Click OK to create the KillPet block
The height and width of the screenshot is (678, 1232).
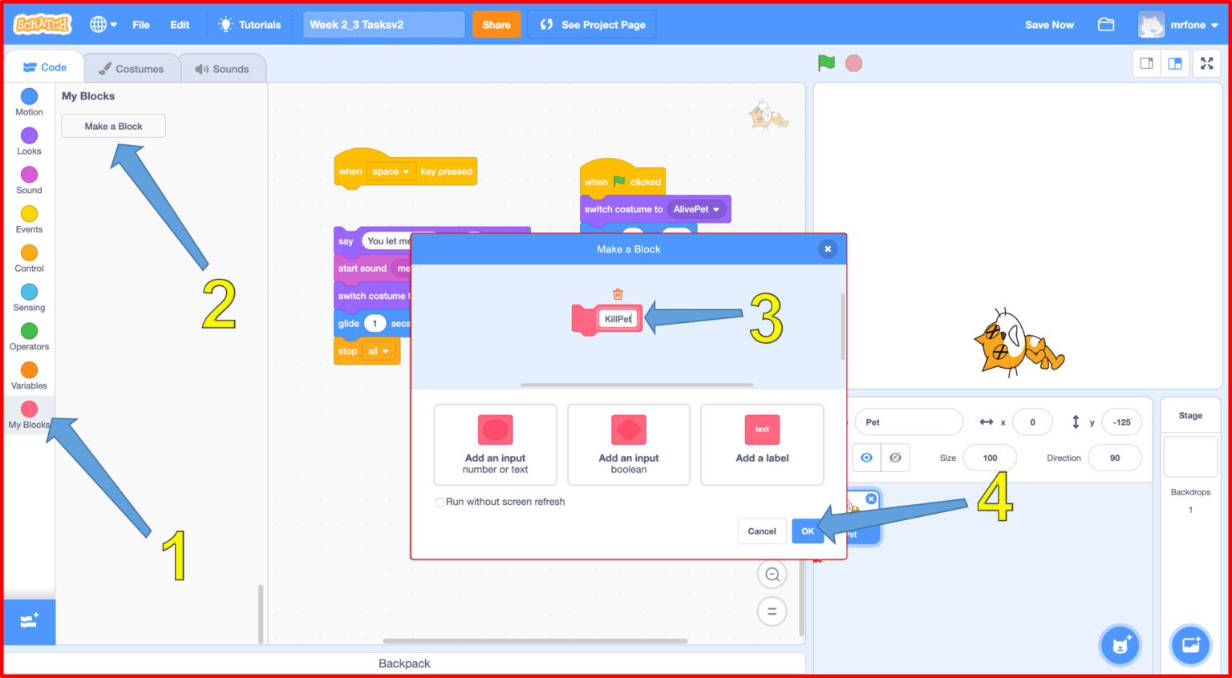(808, 531)
